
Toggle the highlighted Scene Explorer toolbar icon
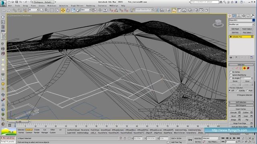[x=174, y=10]
